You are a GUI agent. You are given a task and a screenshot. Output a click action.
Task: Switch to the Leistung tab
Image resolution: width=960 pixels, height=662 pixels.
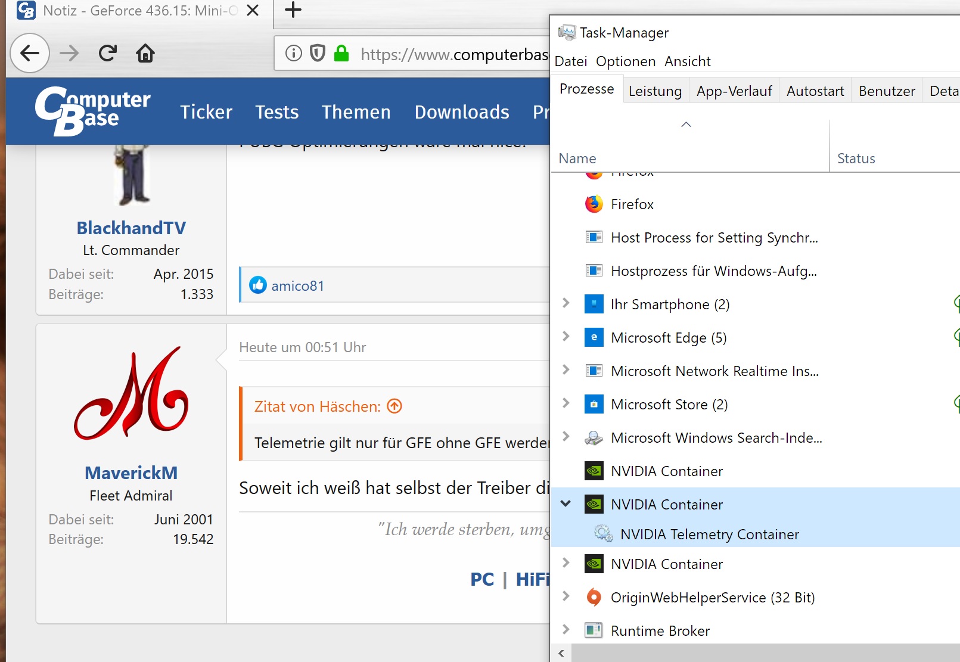pos(655,91)
